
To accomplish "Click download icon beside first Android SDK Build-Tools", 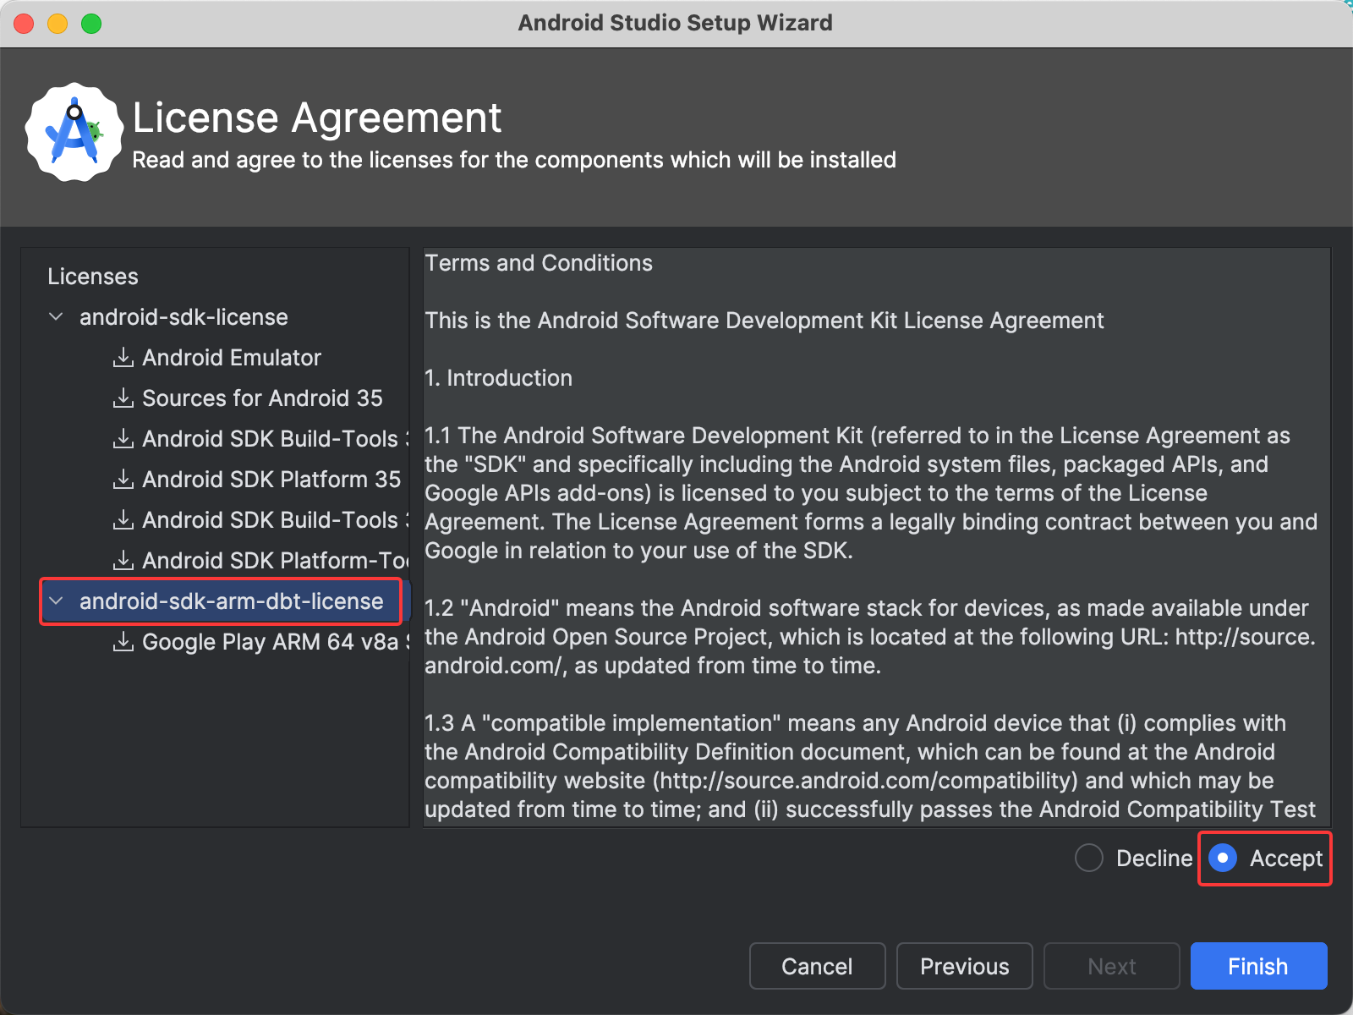I will (x=123, y=439).
